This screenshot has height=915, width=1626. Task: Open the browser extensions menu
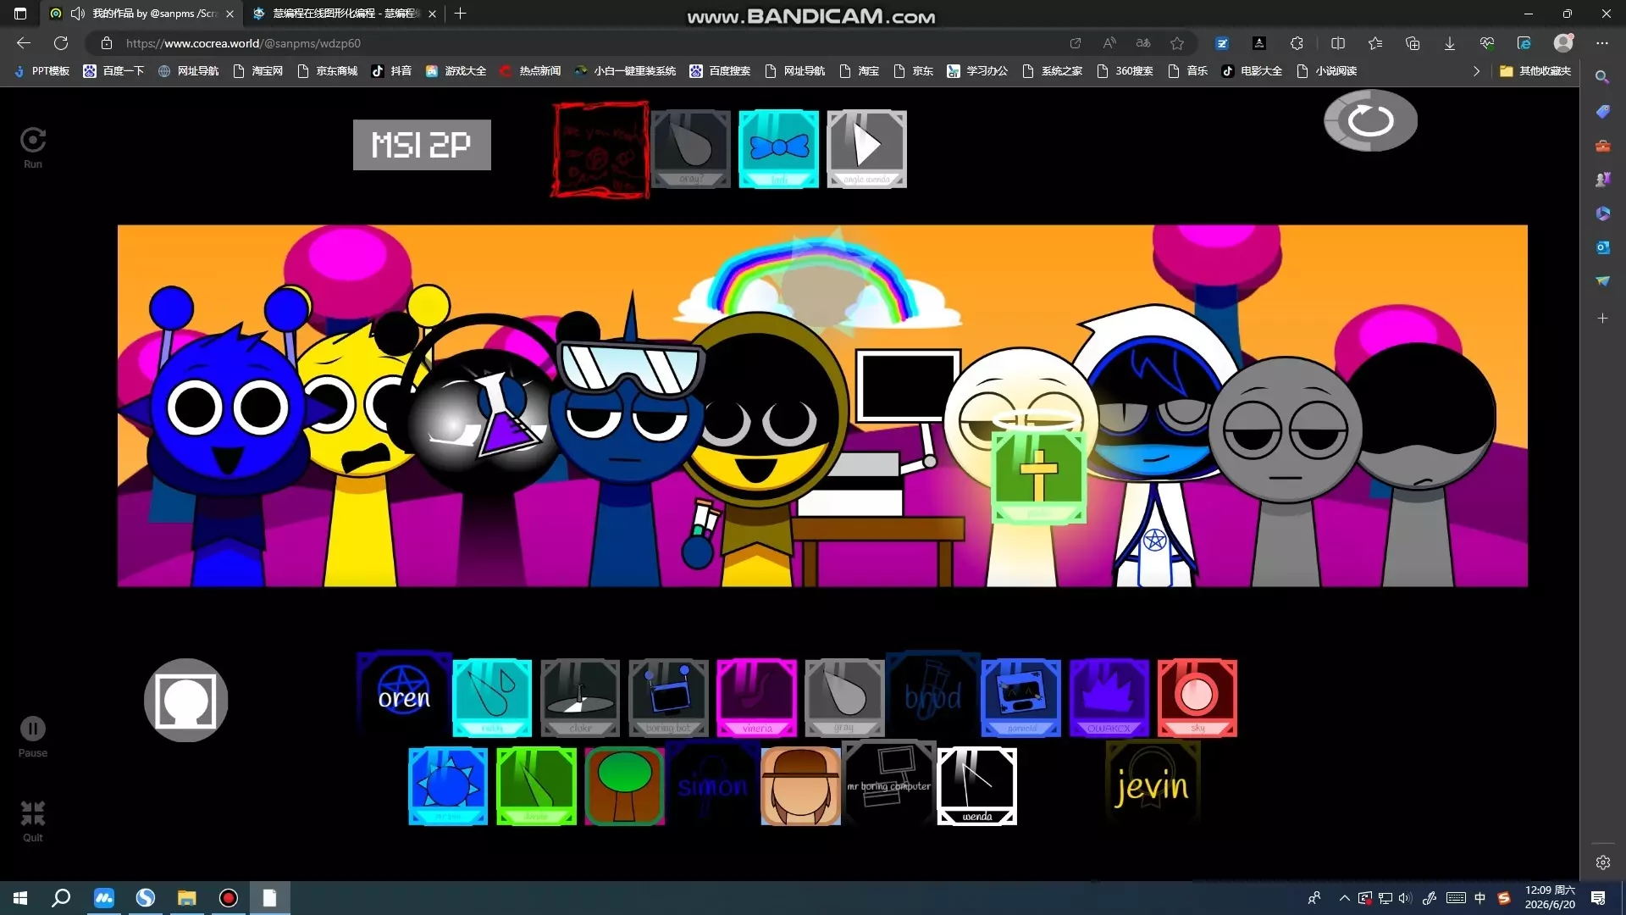(1297, 43)
